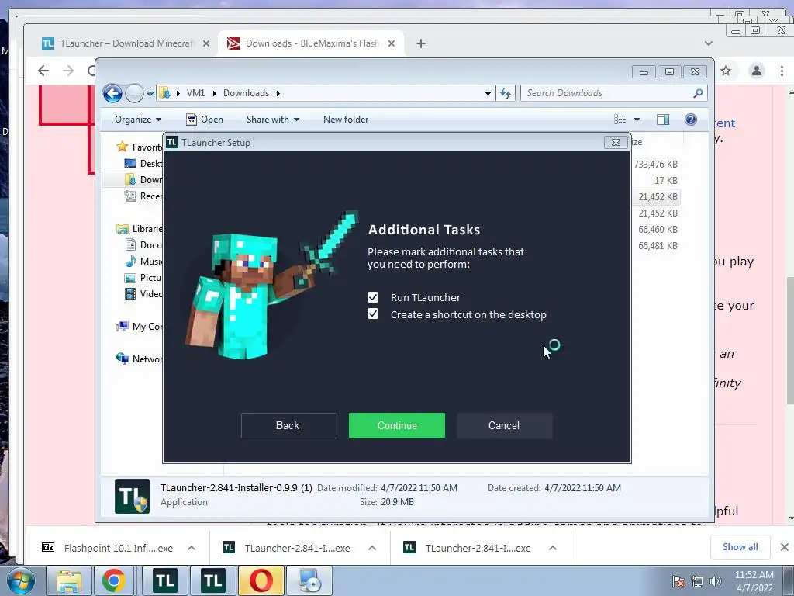Go Back in TLauncher Setup

click(x=288, y=426)
